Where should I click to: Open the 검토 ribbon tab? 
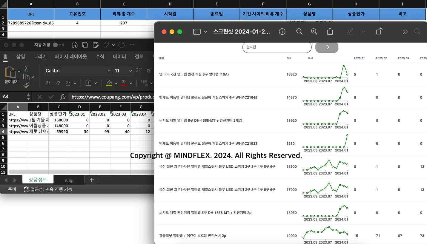[x=139, y=56]
